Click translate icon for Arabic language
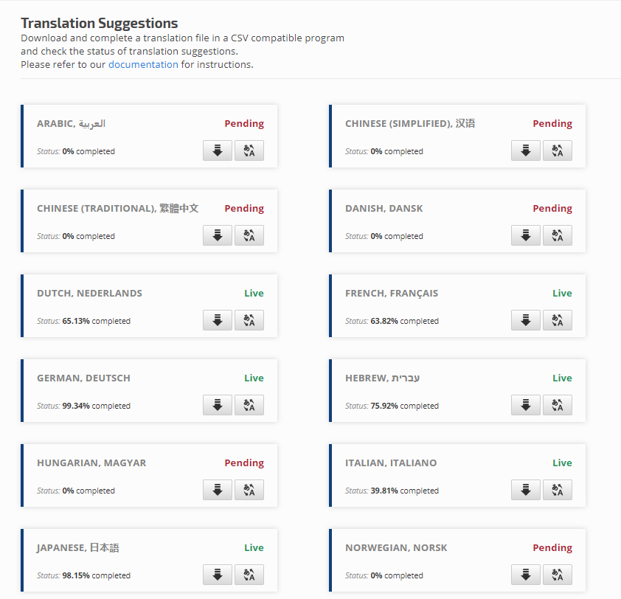The width and height of the screenshot is (621, 599). point(249,150)
